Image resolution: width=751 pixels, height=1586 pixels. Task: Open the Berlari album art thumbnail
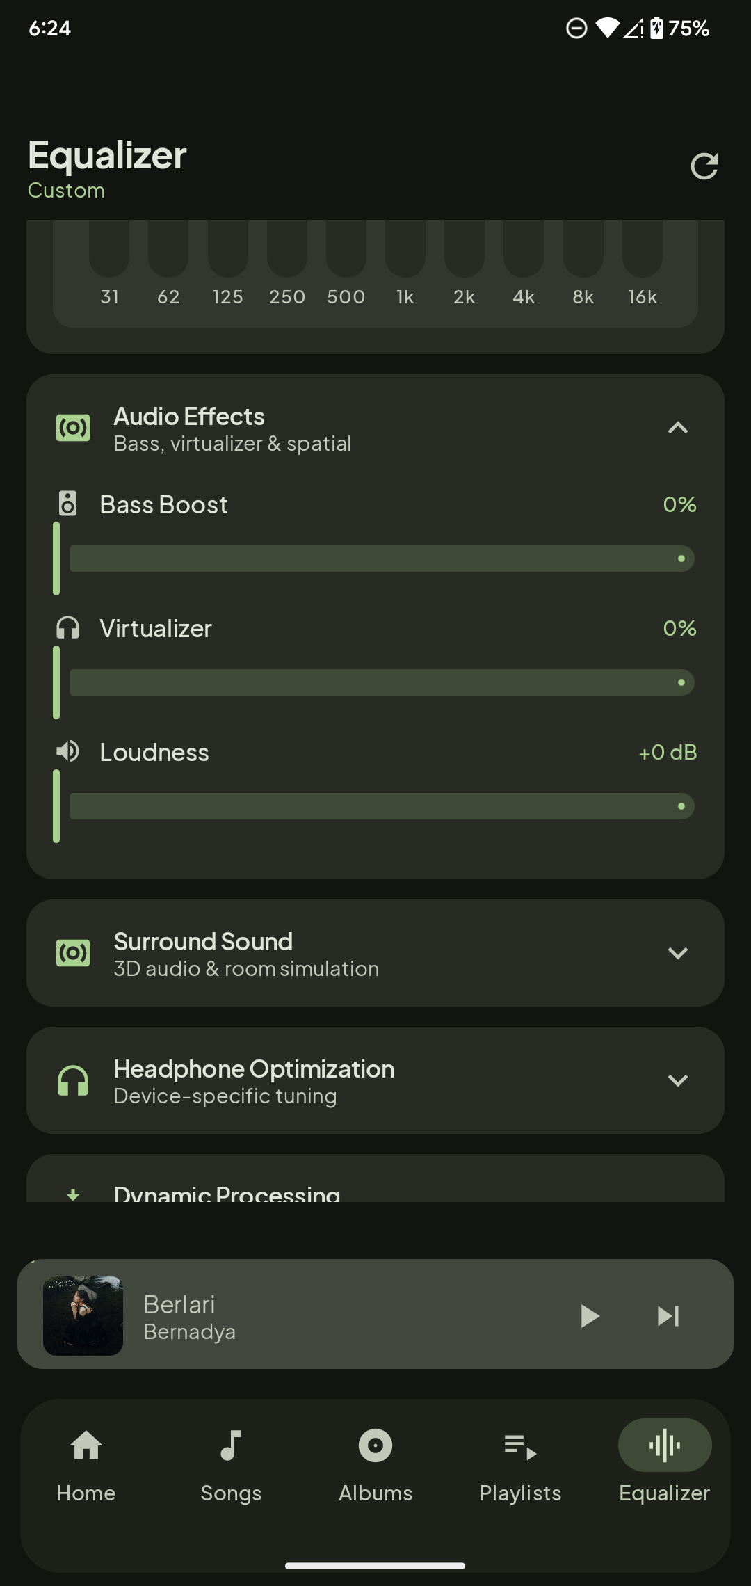pyautogui.click(x=83, y=1315)
